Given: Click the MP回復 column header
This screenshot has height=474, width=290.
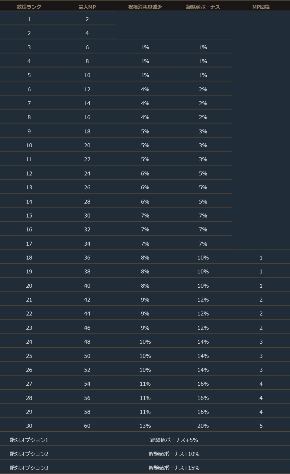Looking at the screenshot, I should pos(261,7).
